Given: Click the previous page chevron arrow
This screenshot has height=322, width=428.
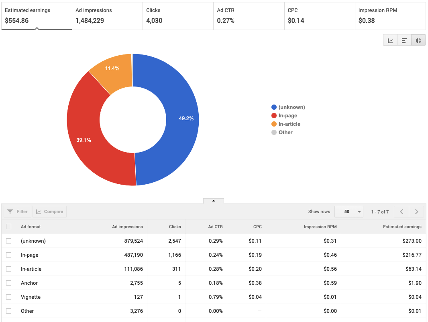Looking at the screenshot, I should click(x=401, y=211).
